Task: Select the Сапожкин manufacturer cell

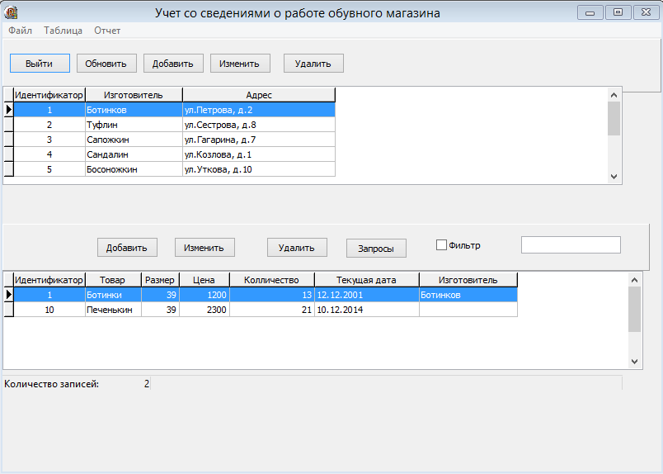Action: coord(134,140)
